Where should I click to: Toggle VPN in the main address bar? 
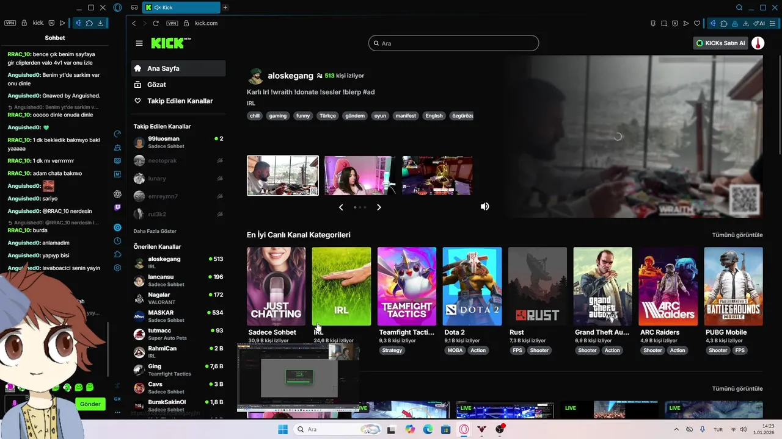[172, 23]
